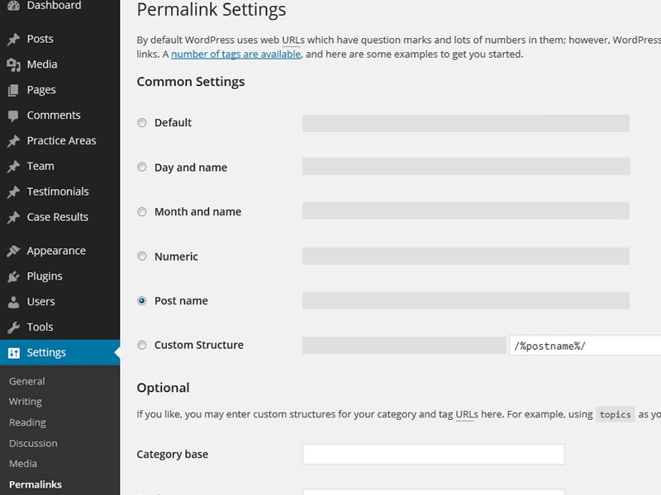Open the Case Results menu item
The image size is (661, 495).
coord(57,217)
